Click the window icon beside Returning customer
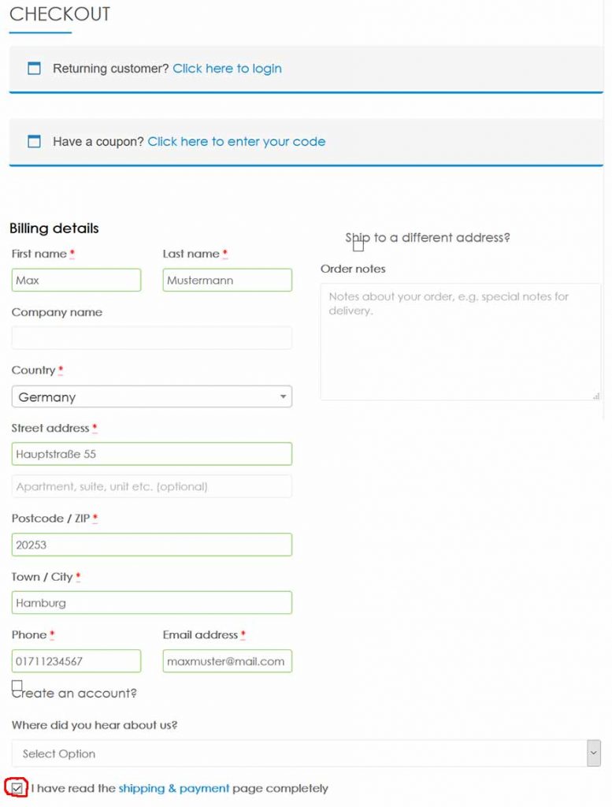The height and width of the screenshot is (807, 612). click(x=34, y=68)
